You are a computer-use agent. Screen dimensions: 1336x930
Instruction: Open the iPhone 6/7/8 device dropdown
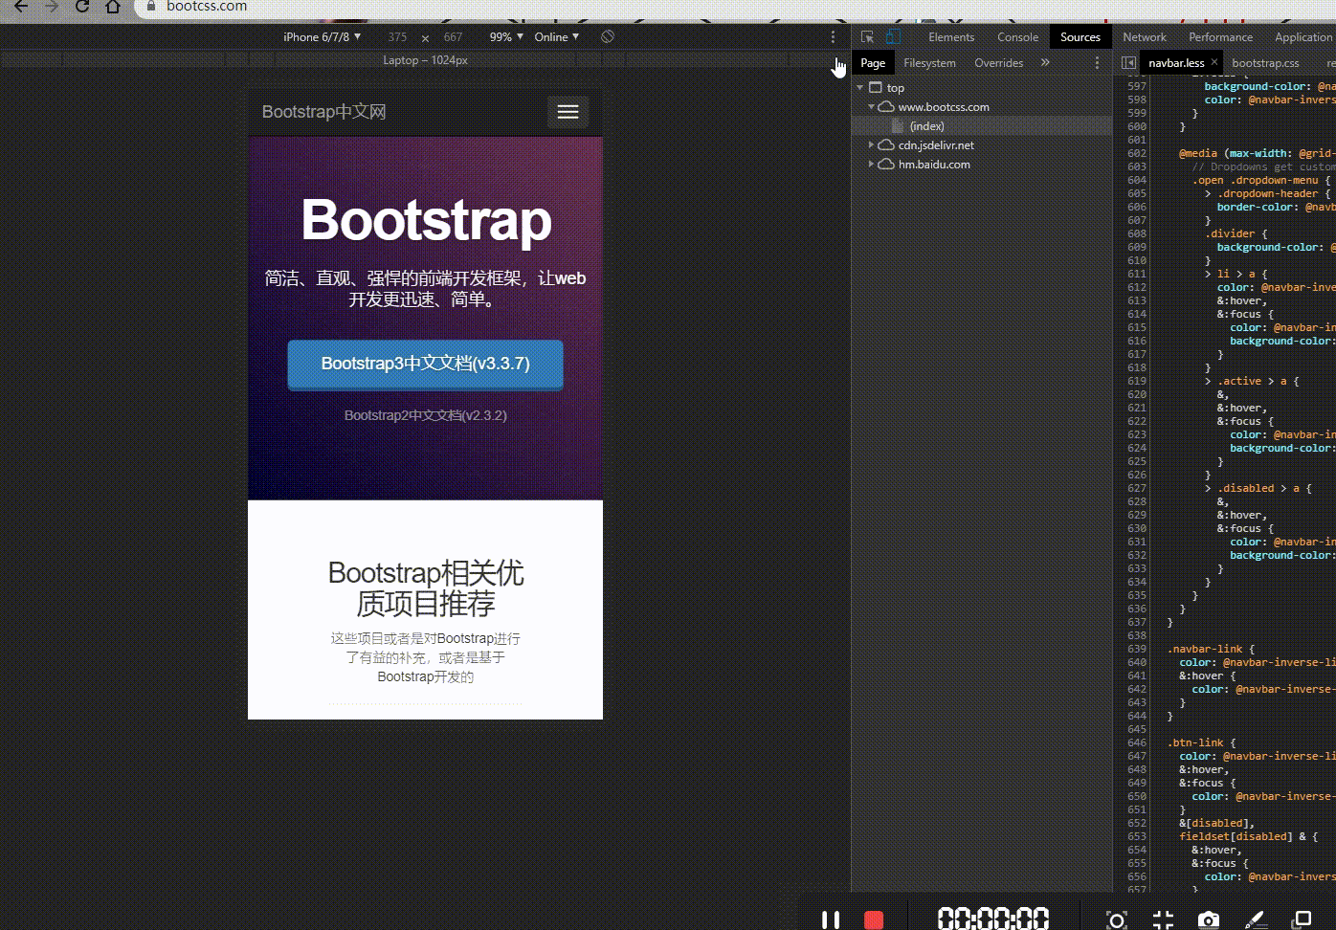pos(322,36)
